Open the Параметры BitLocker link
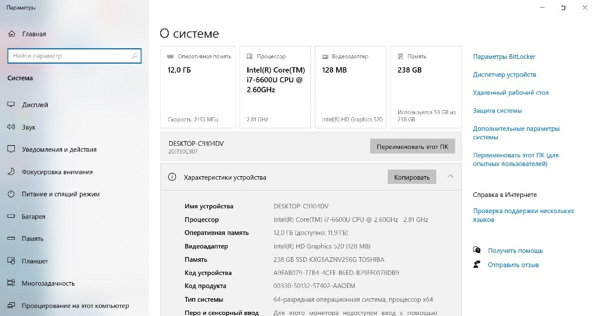Image resolution: width=596 pixels, height=316 pixels. 504,57
